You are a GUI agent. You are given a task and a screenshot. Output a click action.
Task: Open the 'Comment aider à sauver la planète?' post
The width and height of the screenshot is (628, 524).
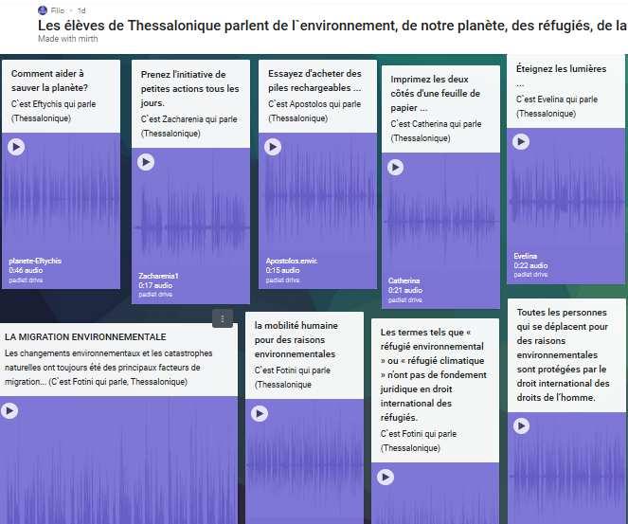(x=49, y=81)
